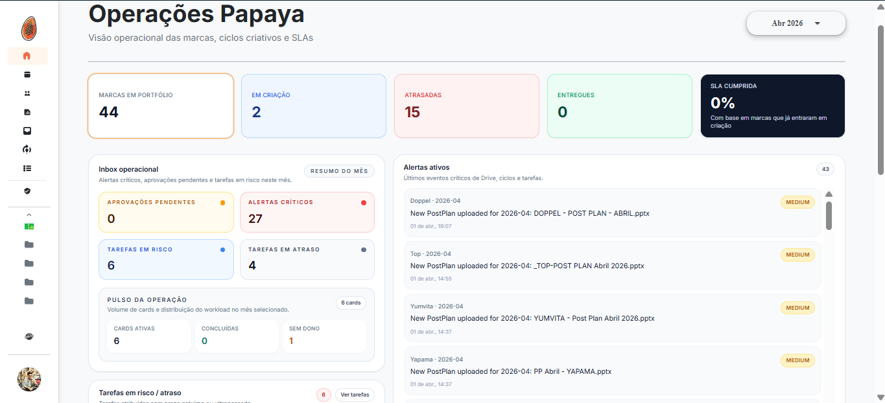Collapse the sidebar chevron above folders
885x403 pixels.
(29, 214)
